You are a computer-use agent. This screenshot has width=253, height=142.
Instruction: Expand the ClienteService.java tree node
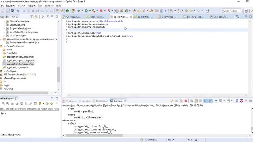[x=4, y=21]
